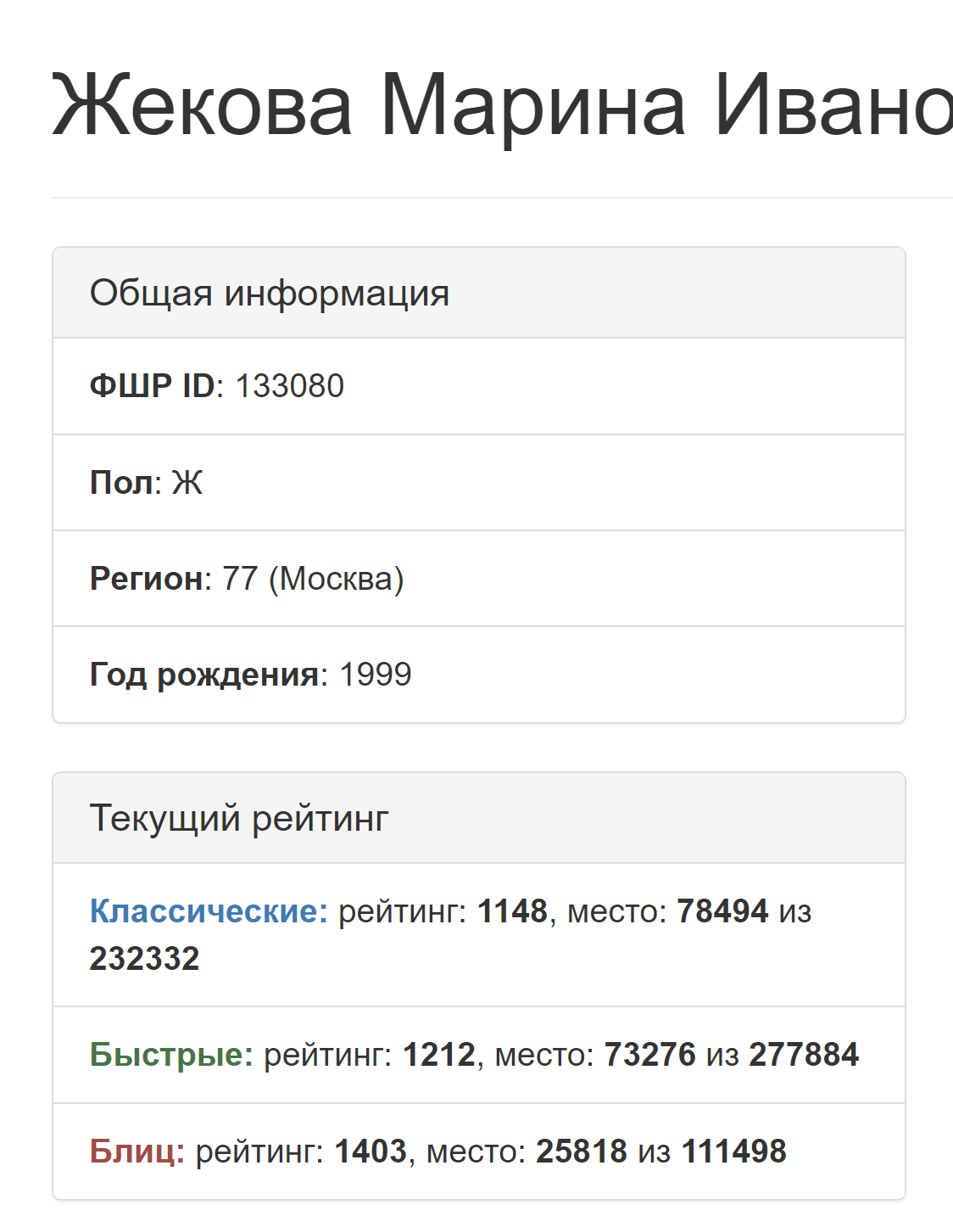Click the blitz place number 25818
The image size is (953, 1227).
[582, 1151]
